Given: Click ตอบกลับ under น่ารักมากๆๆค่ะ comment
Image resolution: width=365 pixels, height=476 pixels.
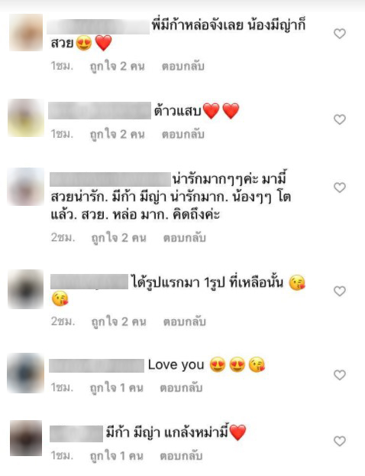Looking at the screenshot, I should tap(185, 238).
